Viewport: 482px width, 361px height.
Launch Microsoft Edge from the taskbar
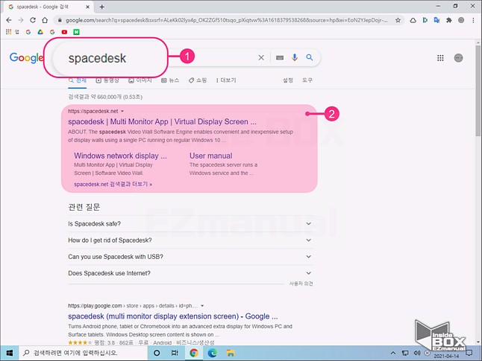point(212,353)
